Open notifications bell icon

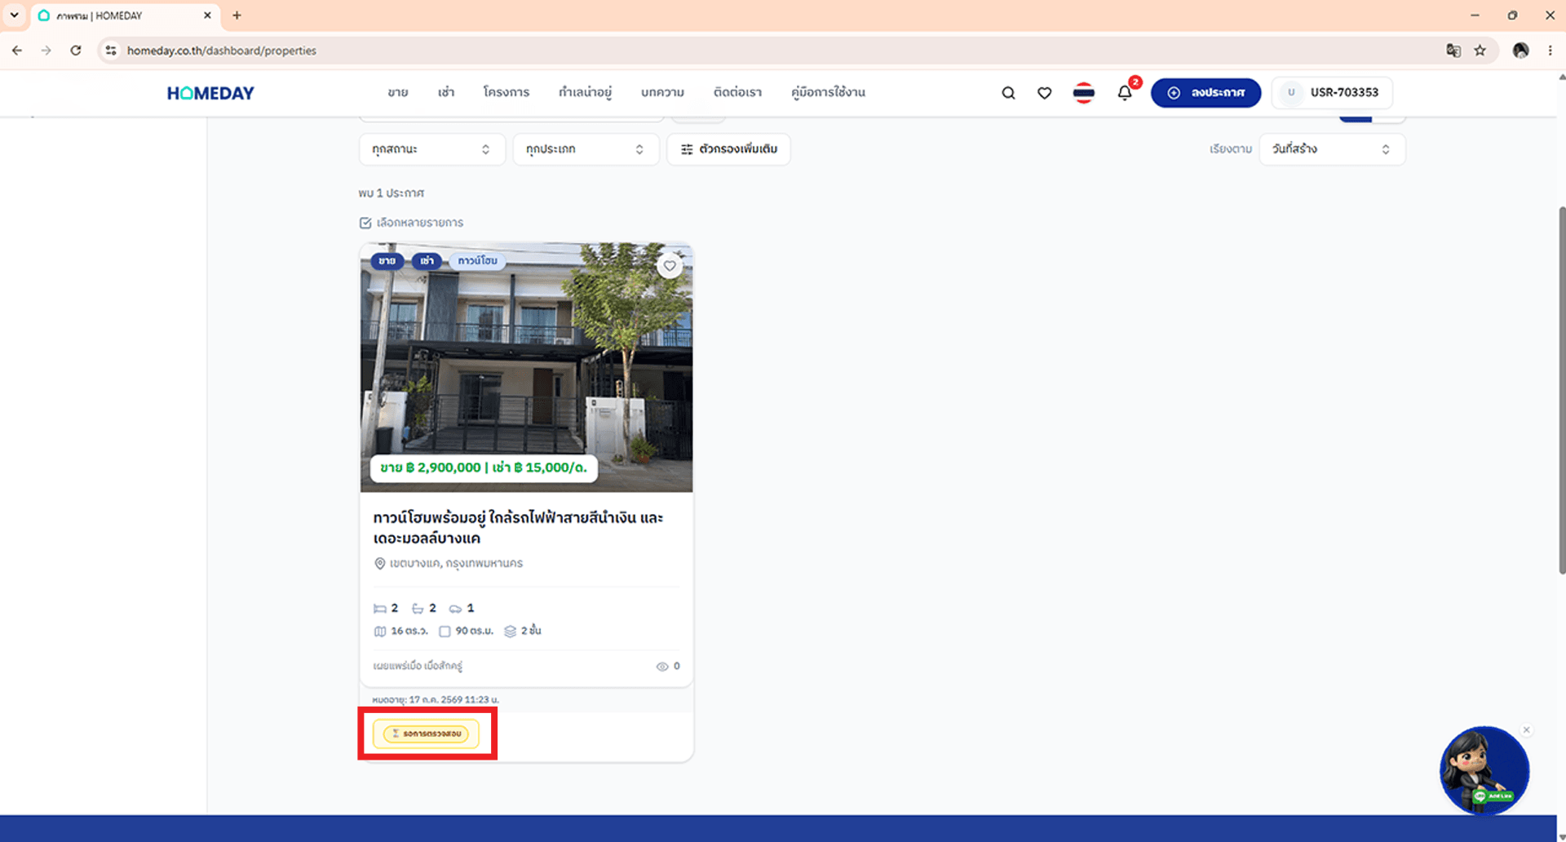click(x=1125, y=93)
